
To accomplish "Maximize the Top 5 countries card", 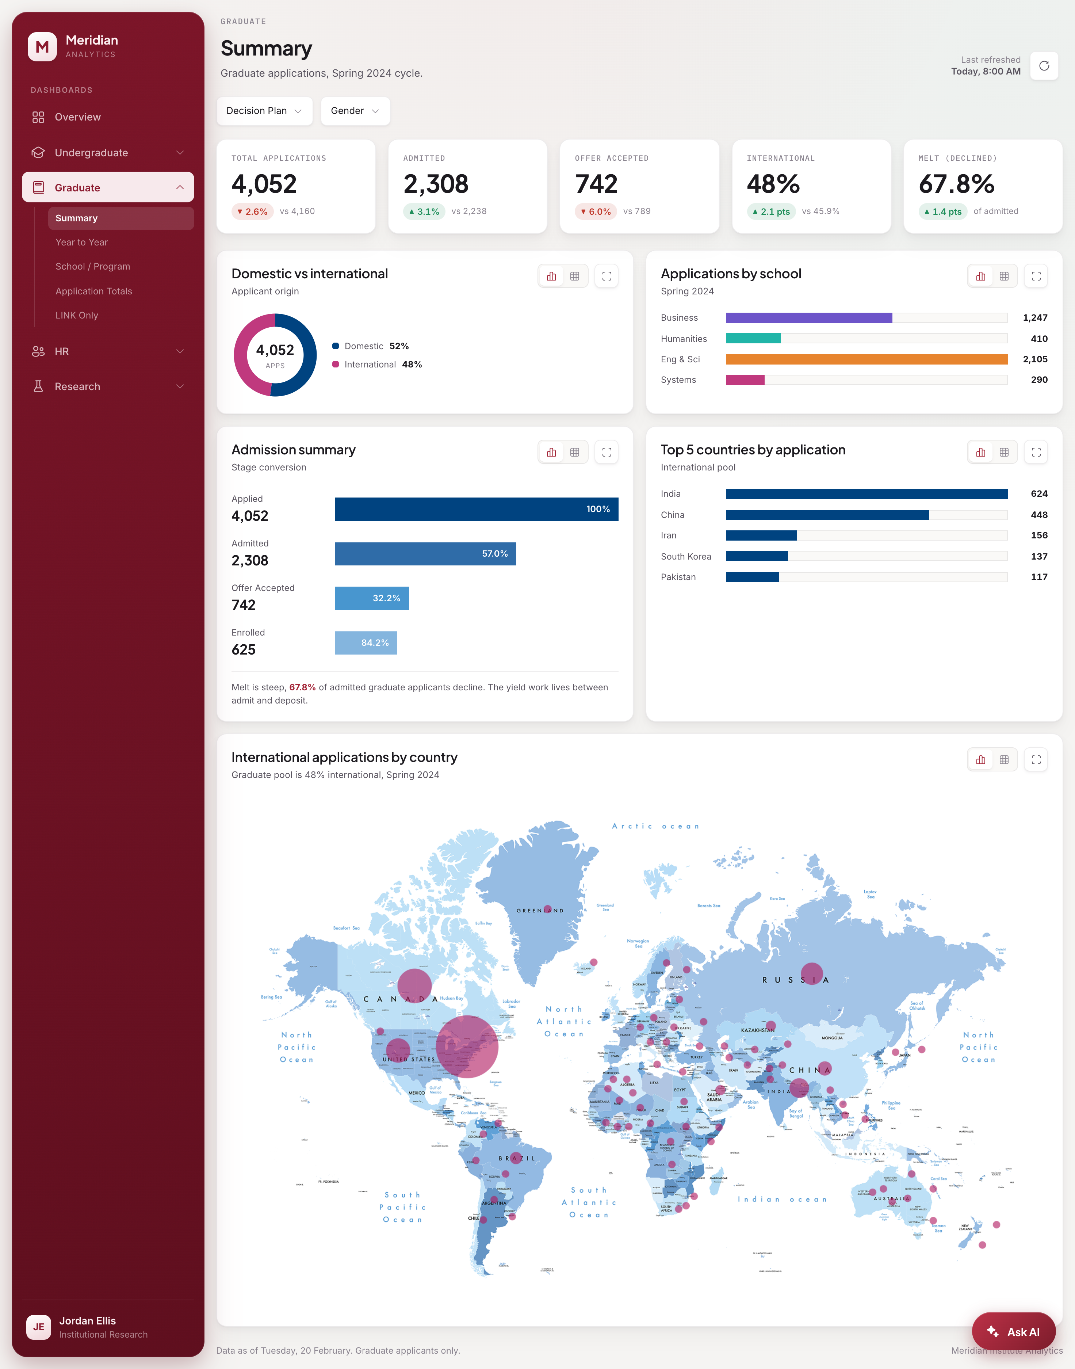I will click(x=1035, y=452).
